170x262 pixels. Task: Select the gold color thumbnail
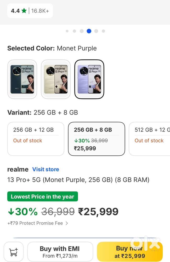tap(55, 79)
